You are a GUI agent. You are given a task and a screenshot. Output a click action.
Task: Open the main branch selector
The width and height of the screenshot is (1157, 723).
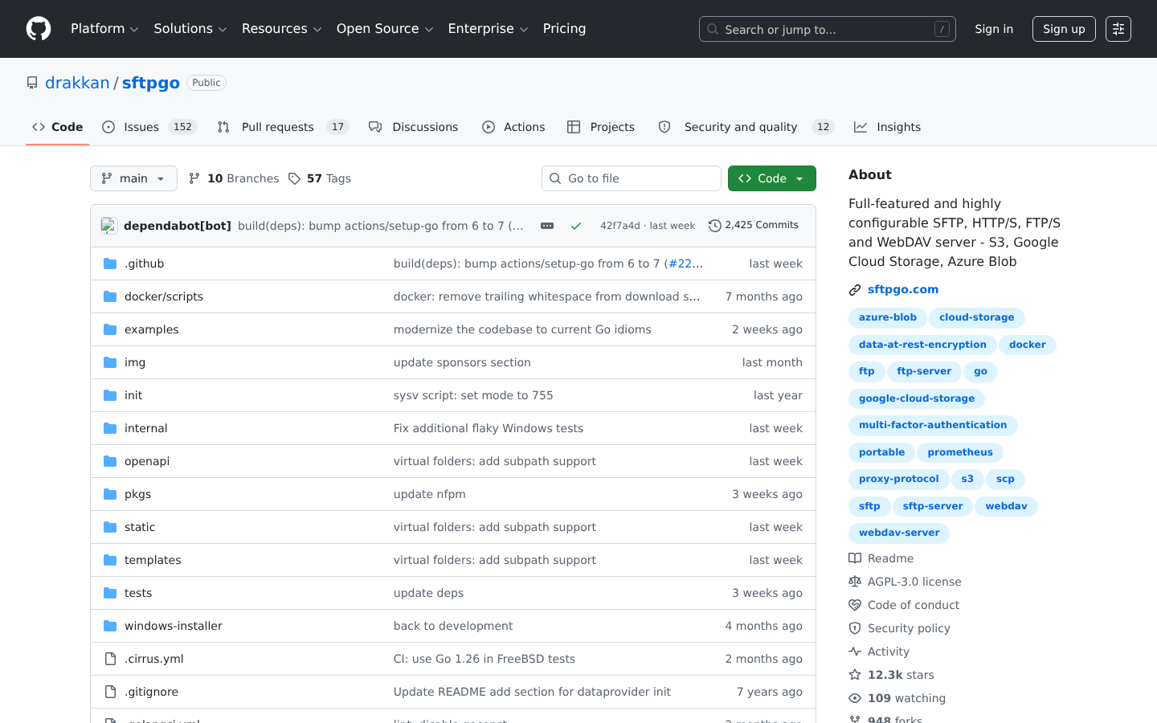click(x=133, y=178)
